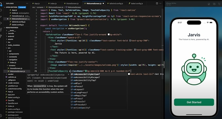Select onPress? suggestion
Viewport: 222px width, 119px height.
[x=99, y=99]
